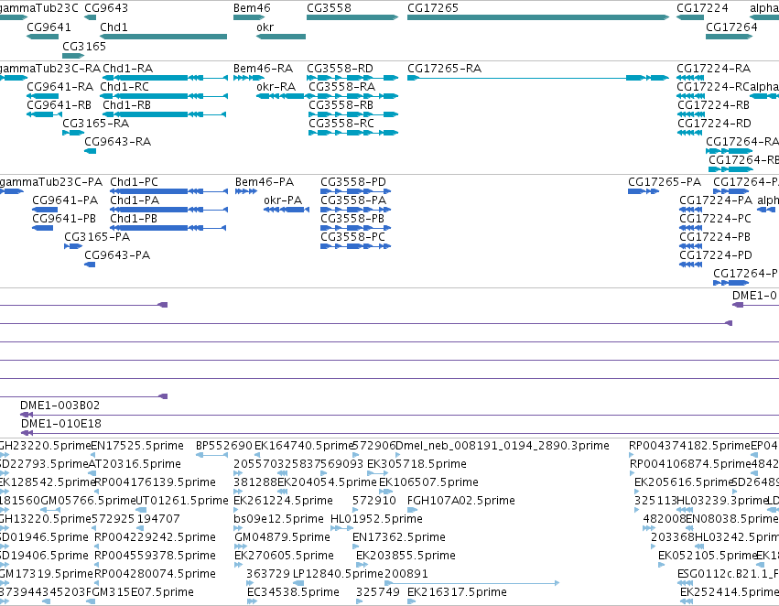Select the gammaTub23C-RA transcript label
Screen dimensions: 779x606
tap(50, 68)
